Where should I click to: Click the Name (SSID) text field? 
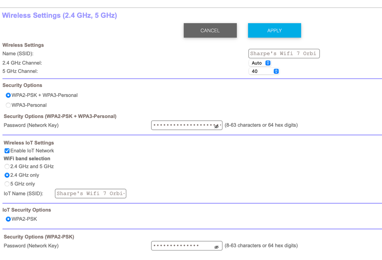click(284, 53)
